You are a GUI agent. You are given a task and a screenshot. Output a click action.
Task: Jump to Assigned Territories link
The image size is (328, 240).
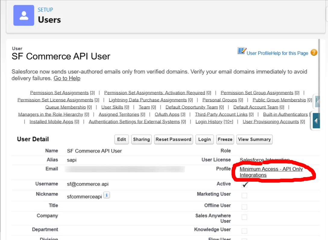click(122, 114)
